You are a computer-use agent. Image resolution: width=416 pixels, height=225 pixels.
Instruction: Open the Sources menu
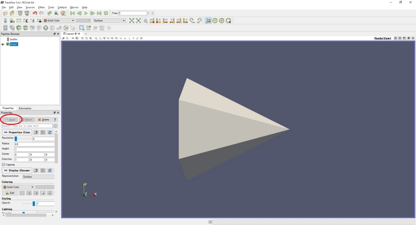30,7
